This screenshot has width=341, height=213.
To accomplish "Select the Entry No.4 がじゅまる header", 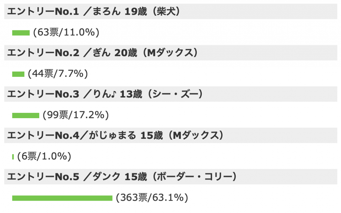I will (170, 135).
